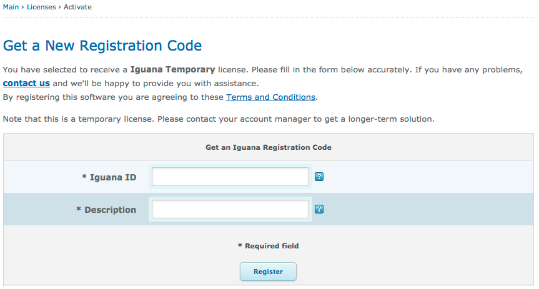Screen dimensions: 539x289
Task: Follow the bold contact us link
Action: [x=26, y=83]
